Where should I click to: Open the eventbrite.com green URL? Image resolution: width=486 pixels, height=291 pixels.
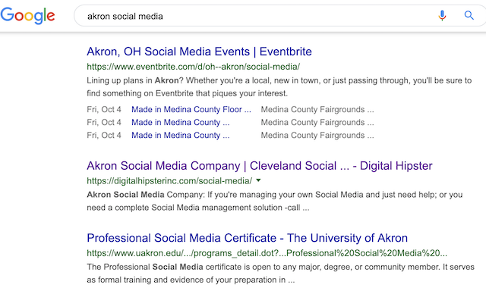tap(193, 67)
